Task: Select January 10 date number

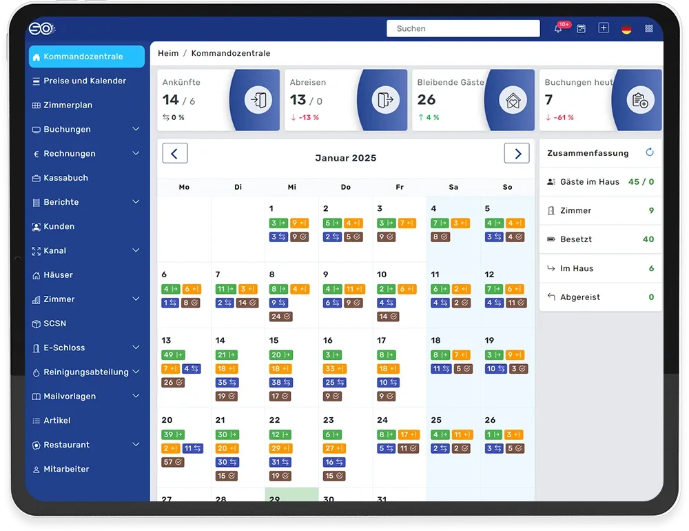Action: click(x=382, y=274)
